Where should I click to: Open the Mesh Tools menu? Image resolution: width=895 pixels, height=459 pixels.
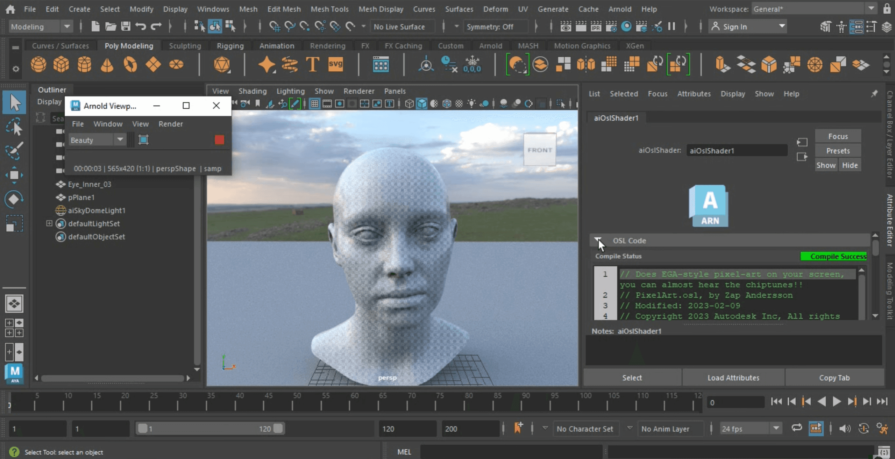pos(329,9)
